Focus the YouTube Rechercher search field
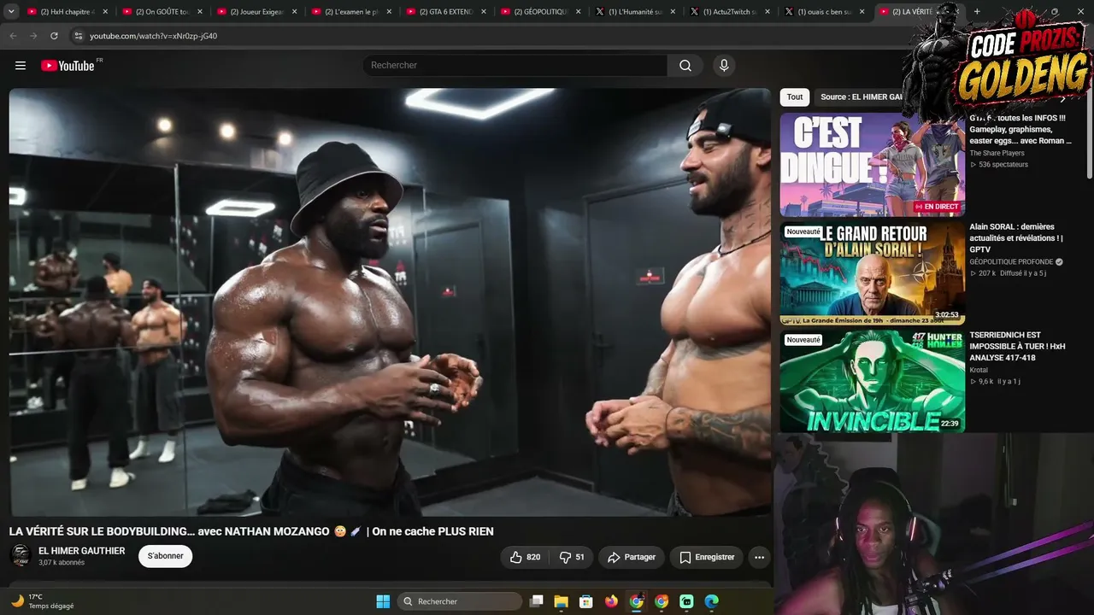1094x615 pixels. [x=515, y=66]
